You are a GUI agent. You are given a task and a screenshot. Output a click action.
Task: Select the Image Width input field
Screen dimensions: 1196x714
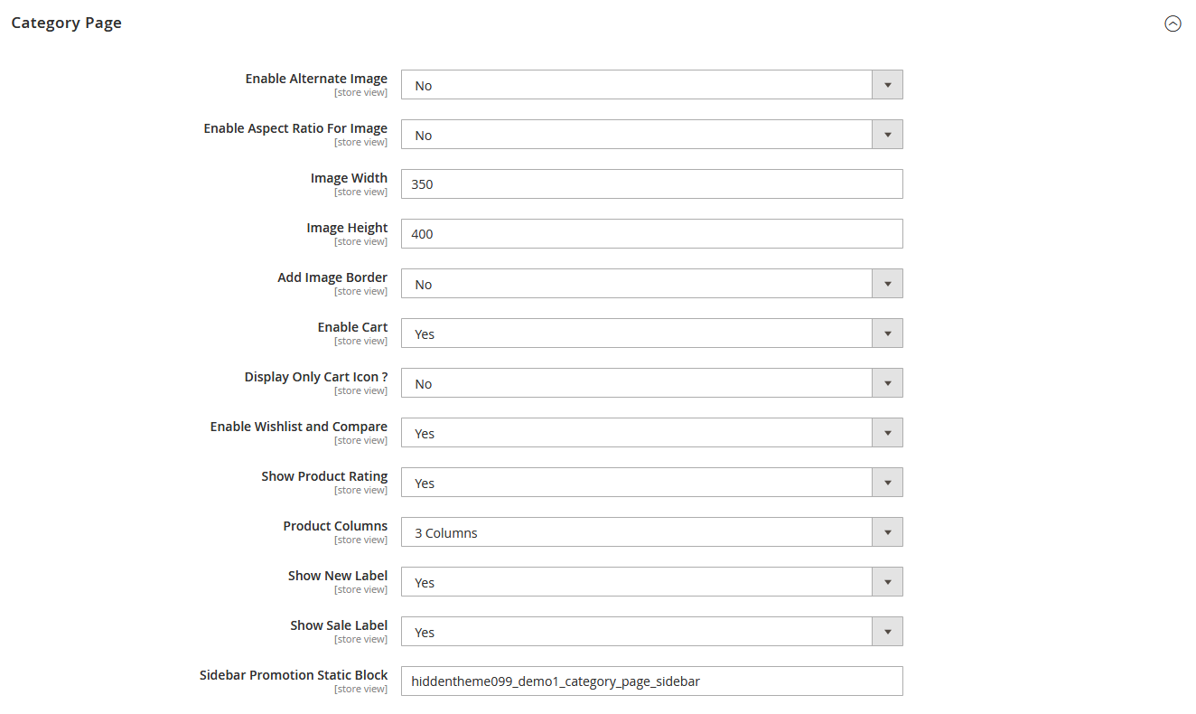pos(652,183)
